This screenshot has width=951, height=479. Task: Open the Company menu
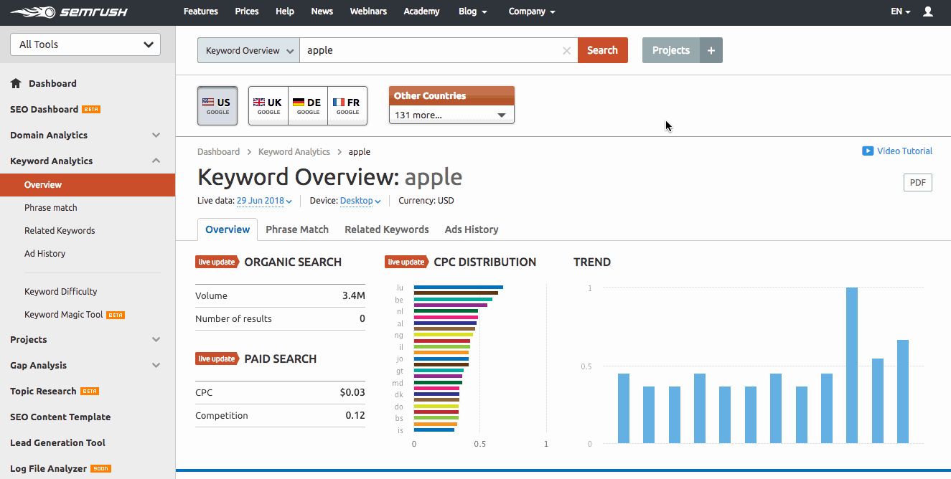tap(532, 11)
